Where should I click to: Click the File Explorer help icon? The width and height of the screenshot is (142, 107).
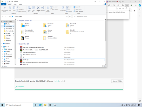pos(105,4)
